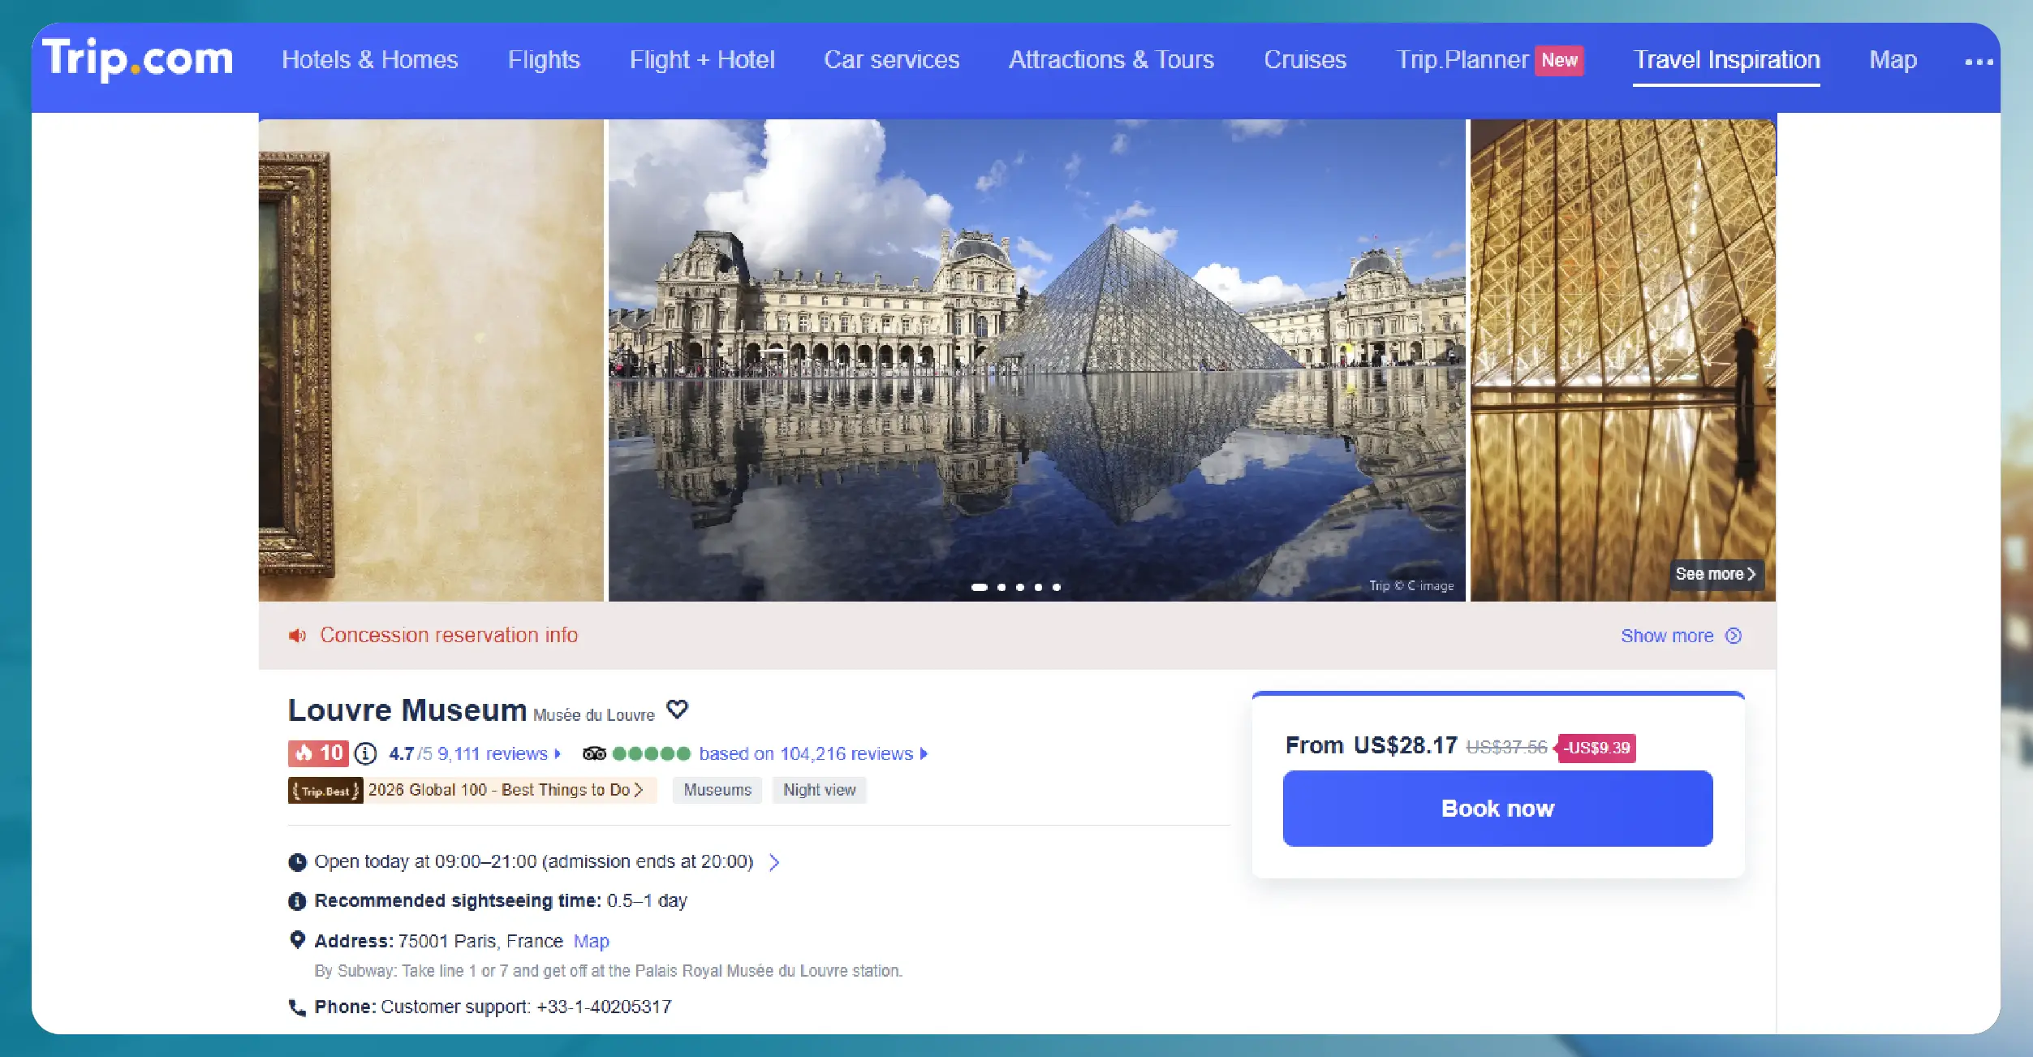Click See more to view additional photos
Screen dimensions: 2033x1057
(1715, 574)
